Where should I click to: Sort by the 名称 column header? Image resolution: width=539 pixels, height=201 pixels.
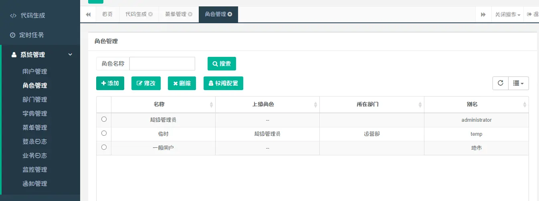point(163,105)
